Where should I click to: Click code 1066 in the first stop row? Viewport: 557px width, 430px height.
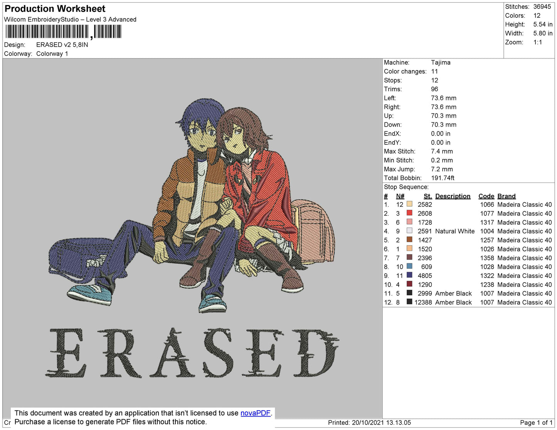pyautogui.click(x=487, y=204)
